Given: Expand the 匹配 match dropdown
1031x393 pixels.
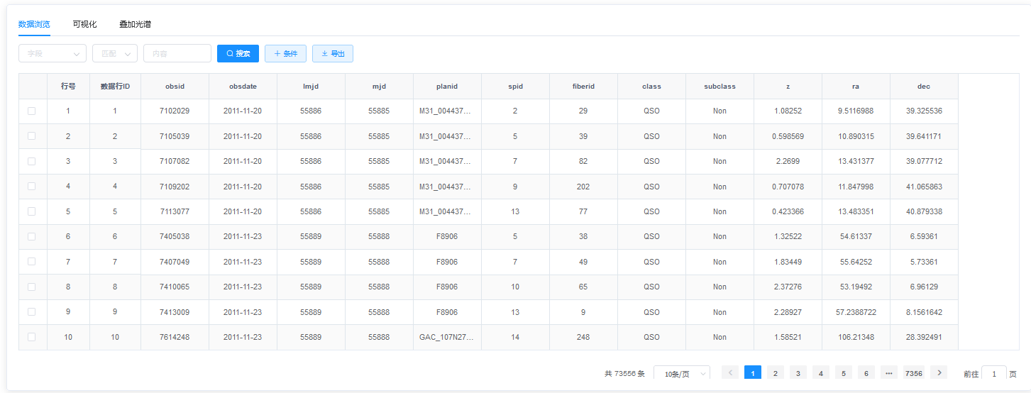Looking at the screenshot, I should click(114, 53).
